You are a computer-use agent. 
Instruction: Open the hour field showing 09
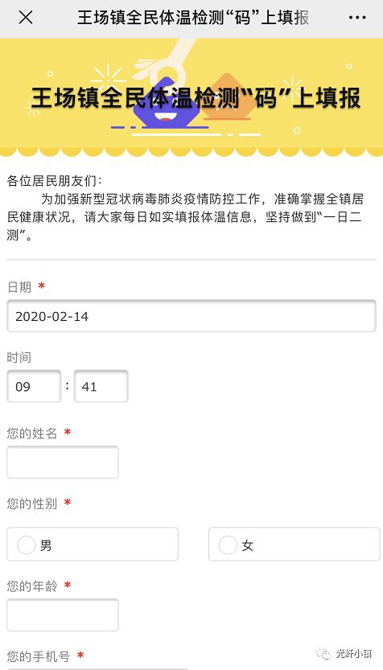coord(34,386)
